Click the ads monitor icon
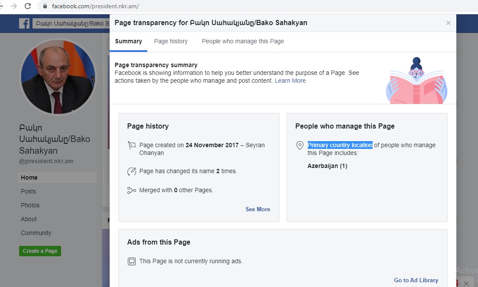This screenshot has height=287, width=478. tap(132, 261)
